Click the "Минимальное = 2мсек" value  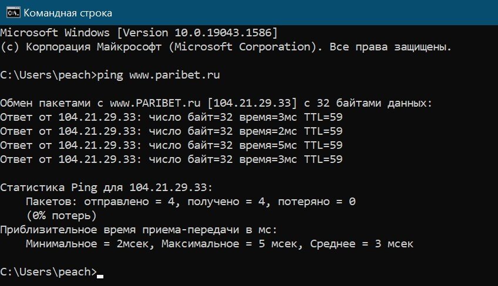[x=89, y=244]
